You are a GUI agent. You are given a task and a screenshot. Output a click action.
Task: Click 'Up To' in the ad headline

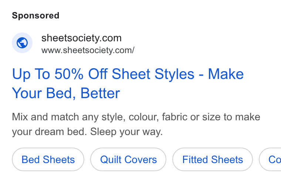pos(31,74)
